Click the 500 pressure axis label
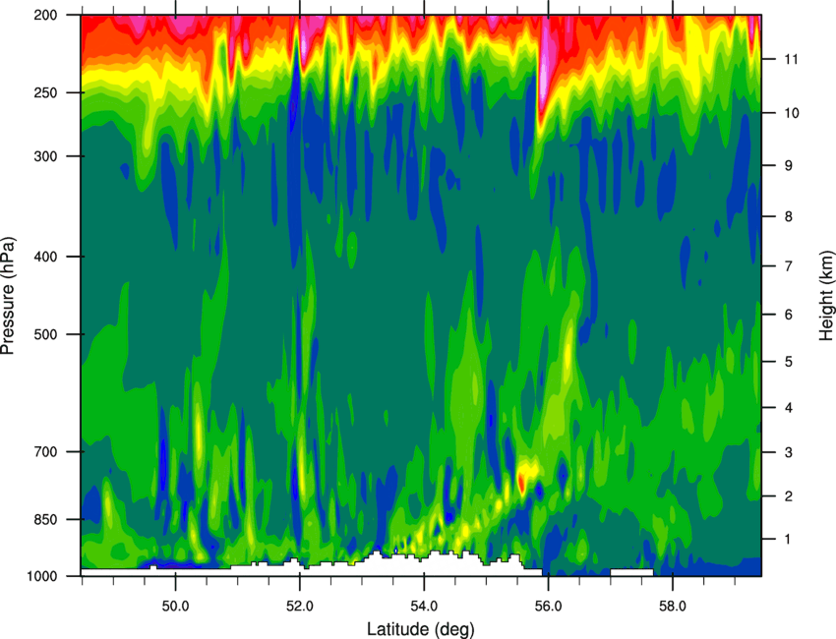This screenshot has width=836, height=639. click(x=45, y=334)
